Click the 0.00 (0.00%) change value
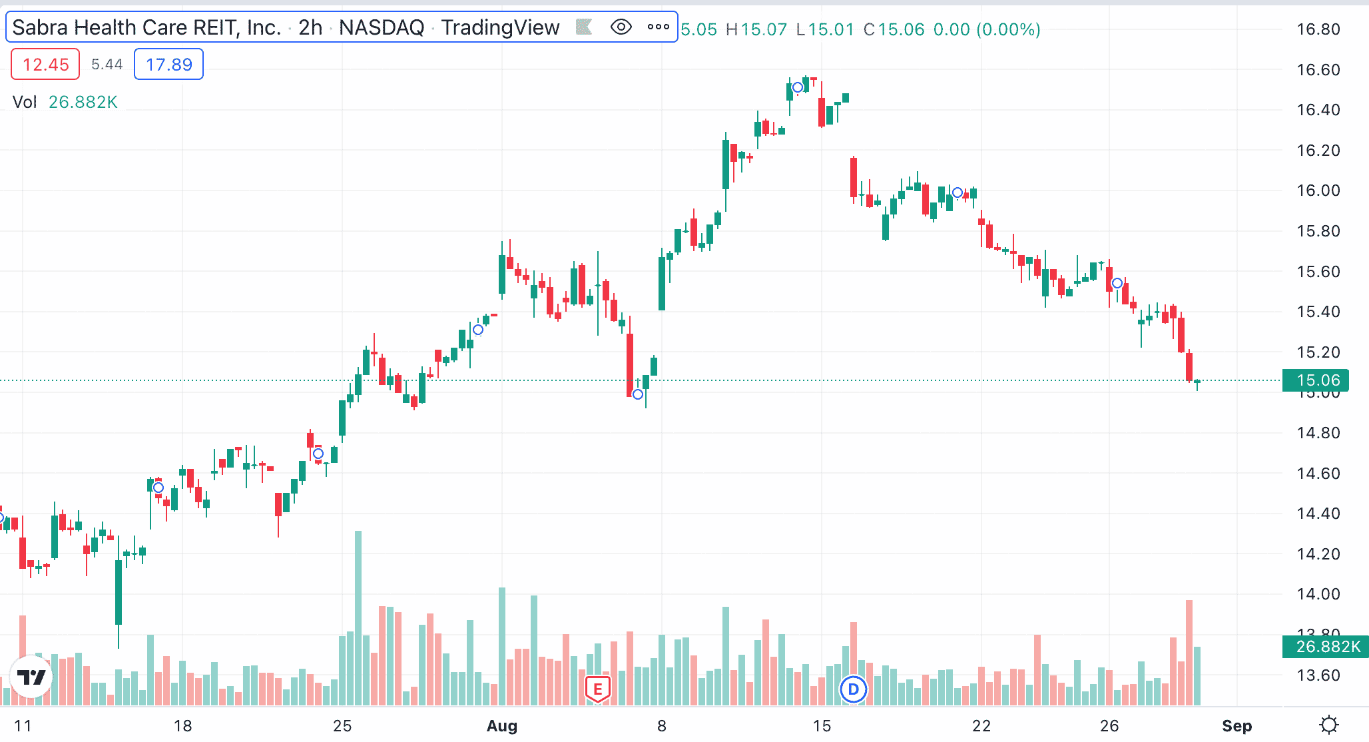Image resolution: width=1369 pixels, height=742 pixels. [987, 29]
